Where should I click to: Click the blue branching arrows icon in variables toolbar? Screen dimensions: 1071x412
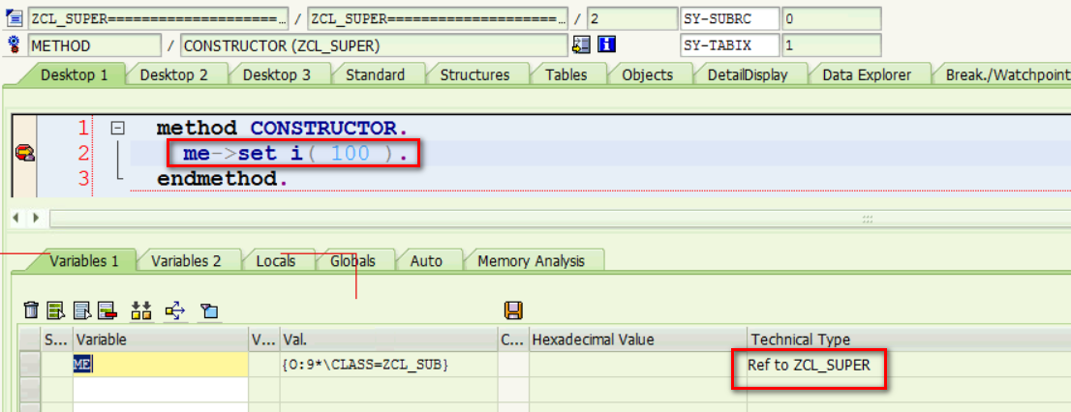[x=175, y=311]
